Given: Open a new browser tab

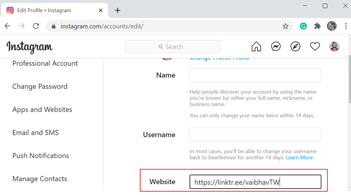Looking at the screenshot, I should tap(118, 10).
